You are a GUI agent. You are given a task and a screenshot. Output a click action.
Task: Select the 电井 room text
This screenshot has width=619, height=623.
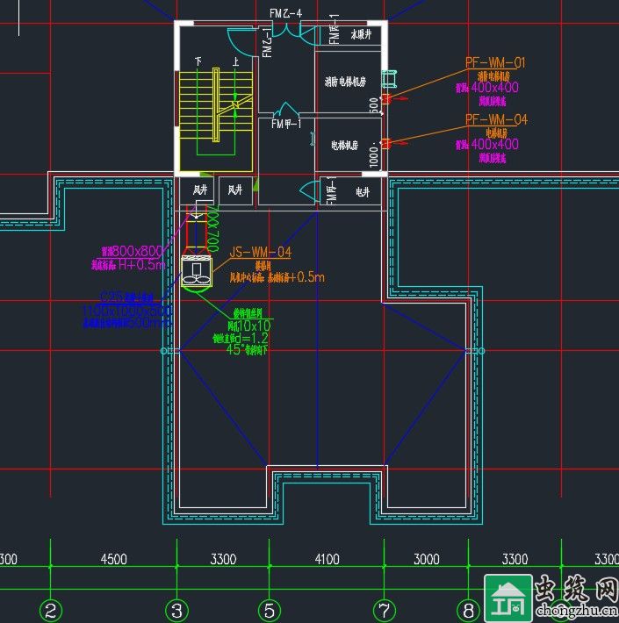363,190
